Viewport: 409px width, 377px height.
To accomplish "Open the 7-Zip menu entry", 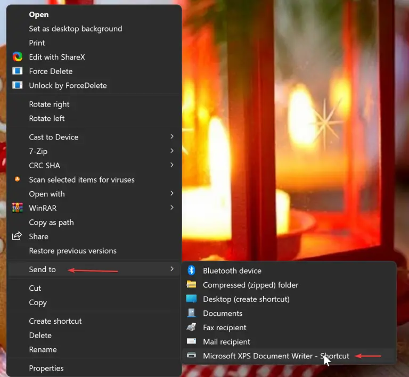I will click(x=94, y=151).
